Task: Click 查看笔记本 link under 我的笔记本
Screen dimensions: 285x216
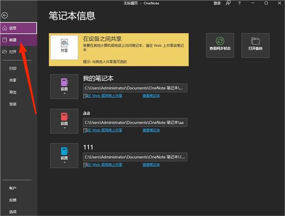Action: click(x=151, y=96)
